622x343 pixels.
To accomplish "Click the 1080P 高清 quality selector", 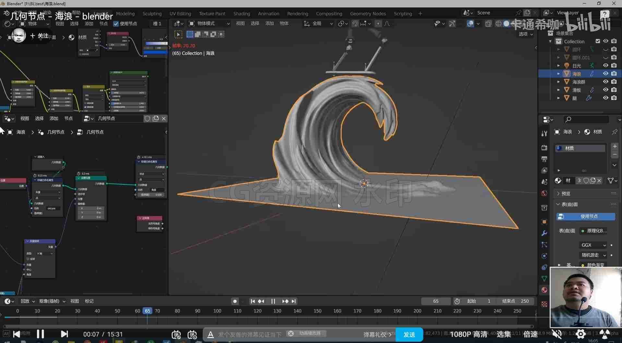I will click(x=469, y=334).
